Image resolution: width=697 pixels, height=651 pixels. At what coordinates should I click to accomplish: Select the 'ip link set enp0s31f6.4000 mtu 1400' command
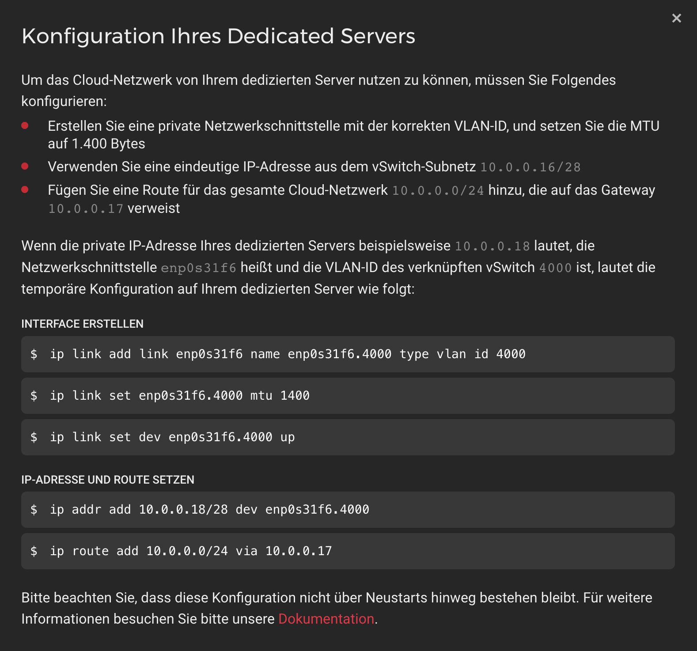coord(348,396)
